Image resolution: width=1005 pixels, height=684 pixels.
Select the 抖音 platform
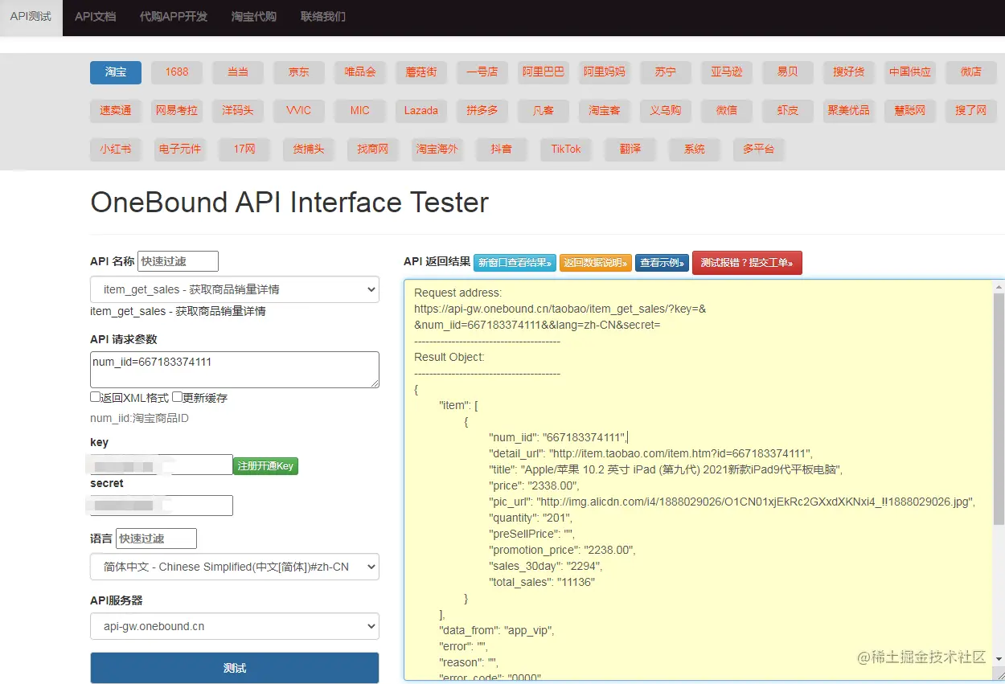(502, 149)
